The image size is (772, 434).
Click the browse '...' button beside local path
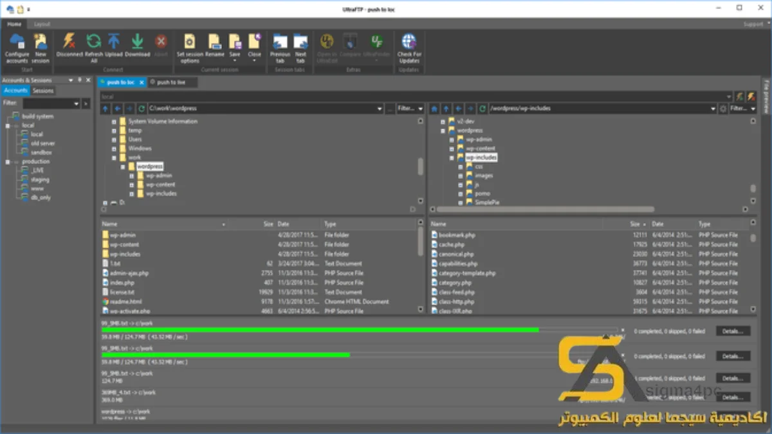(390, 109)
